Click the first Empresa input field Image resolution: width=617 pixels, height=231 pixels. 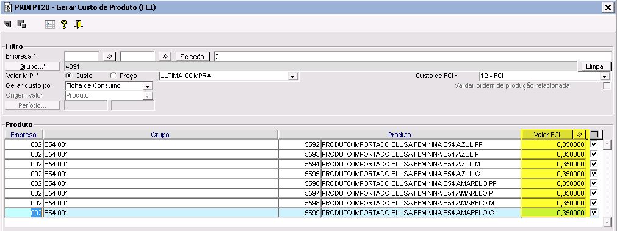(x=81, y=57)
